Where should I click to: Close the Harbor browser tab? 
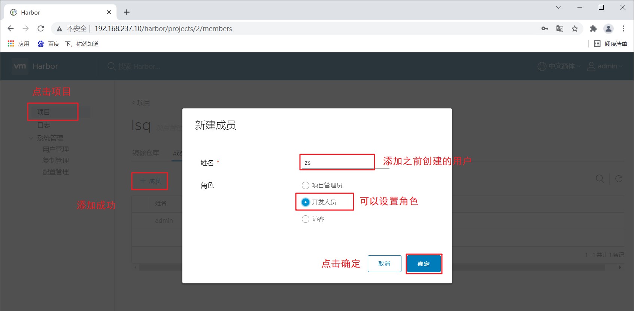point(109,12)
